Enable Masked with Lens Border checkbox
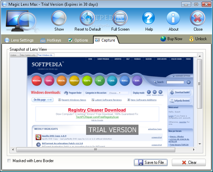213x172 pixels. click(x=9, y=161)
